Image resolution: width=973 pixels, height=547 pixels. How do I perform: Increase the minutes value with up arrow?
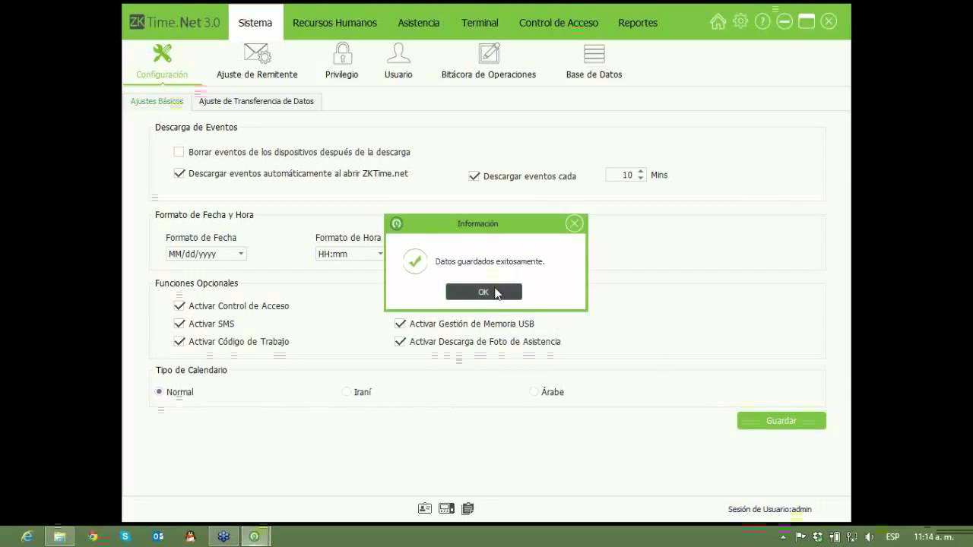coord(641,171)
